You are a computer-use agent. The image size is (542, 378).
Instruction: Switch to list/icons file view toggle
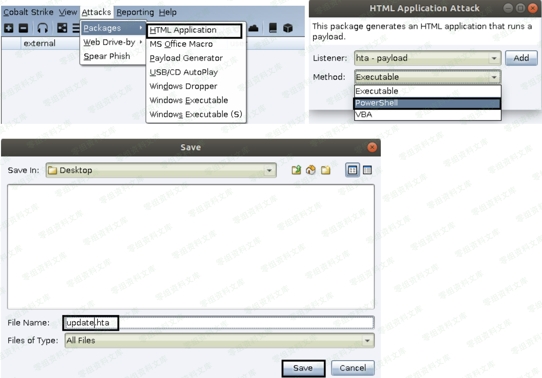[x=352, y=170]
